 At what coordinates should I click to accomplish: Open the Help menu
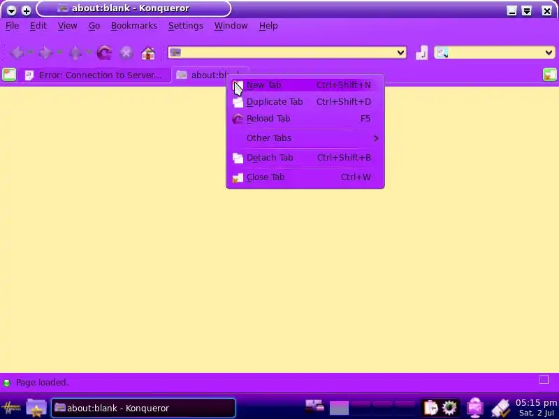(268, 26)
